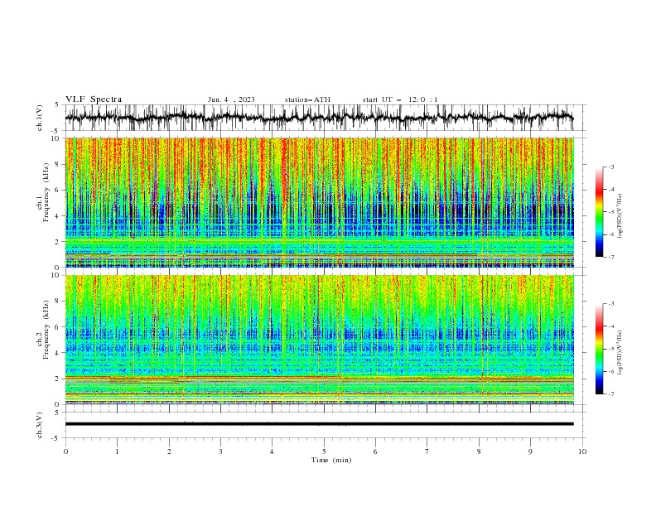Click the "Time (min)" axis label
The height and width of the screenshot is (507, 656).
[x=331, y=460]
